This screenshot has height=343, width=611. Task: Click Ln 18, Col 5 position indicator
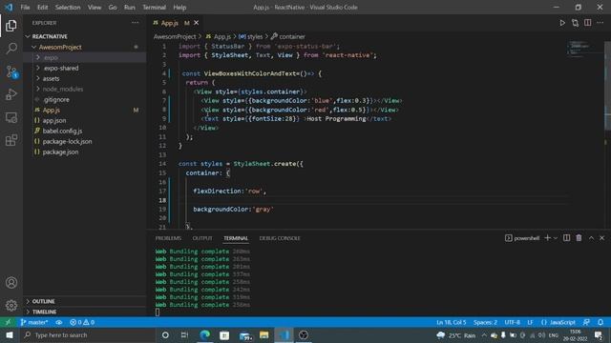452,322
